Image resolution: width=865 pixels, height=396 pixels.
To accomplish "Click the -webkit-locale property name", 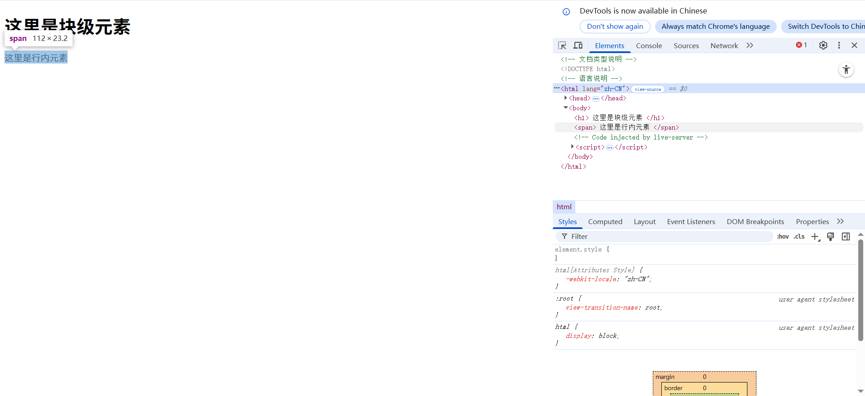I will click(591, 279).
